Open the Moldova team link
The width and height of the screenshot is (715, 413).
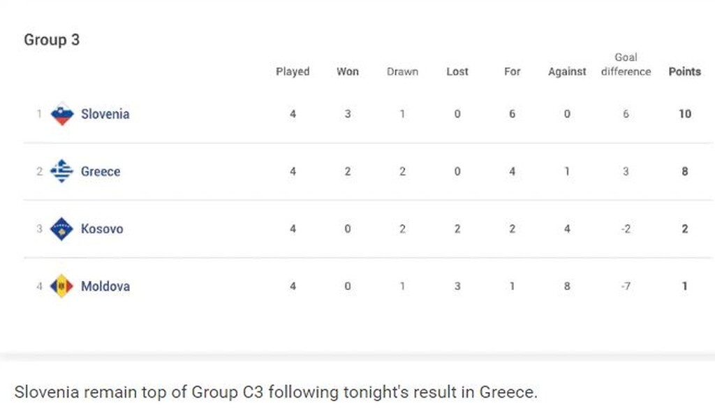[x=105, y=286]
